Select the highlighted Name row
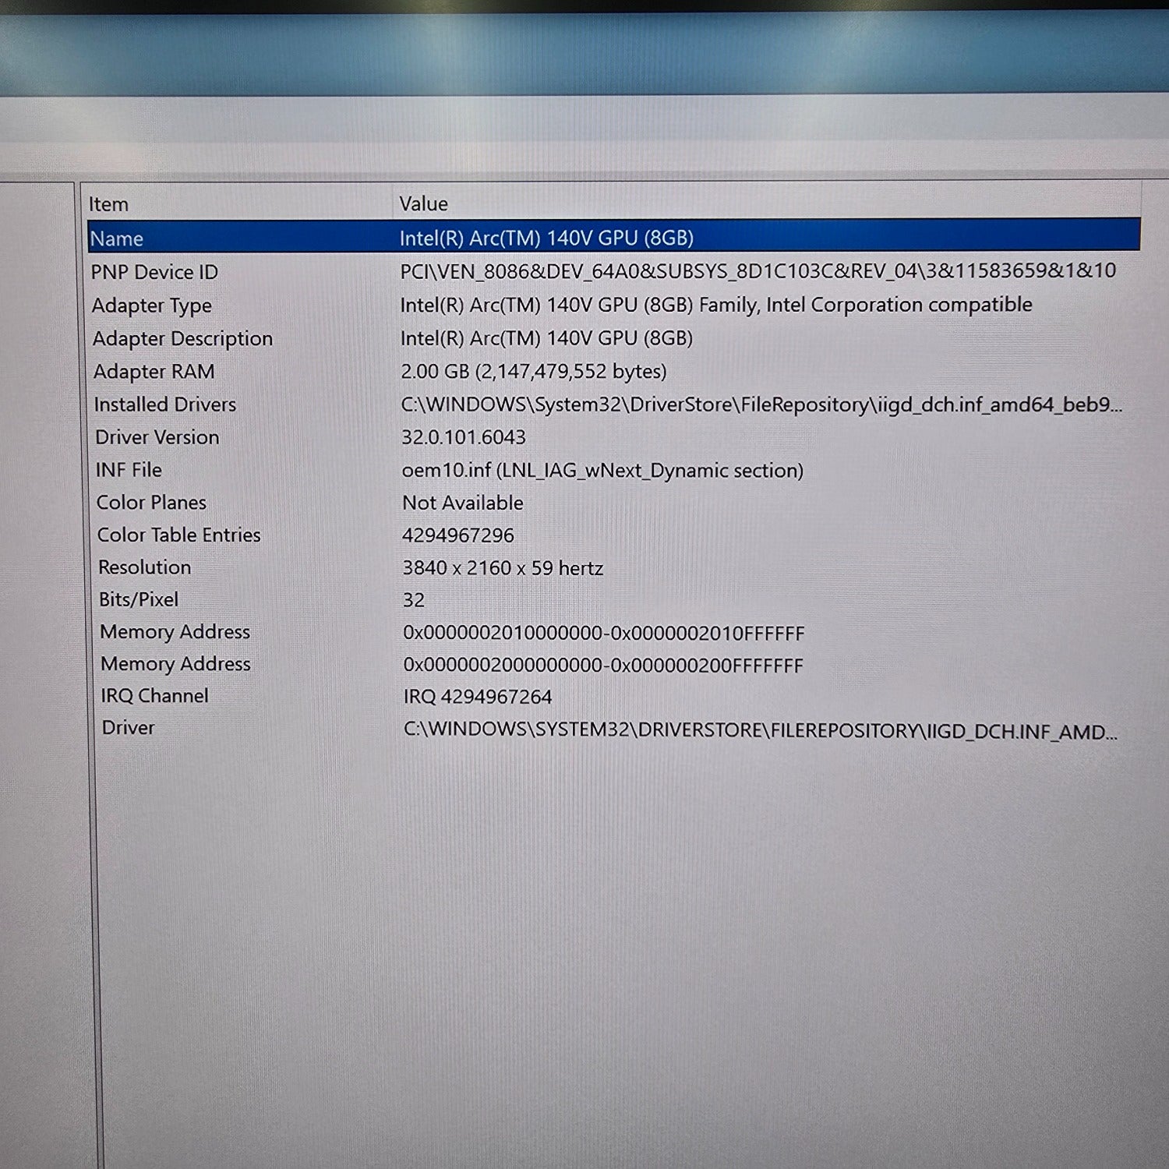 coord(117,238)
